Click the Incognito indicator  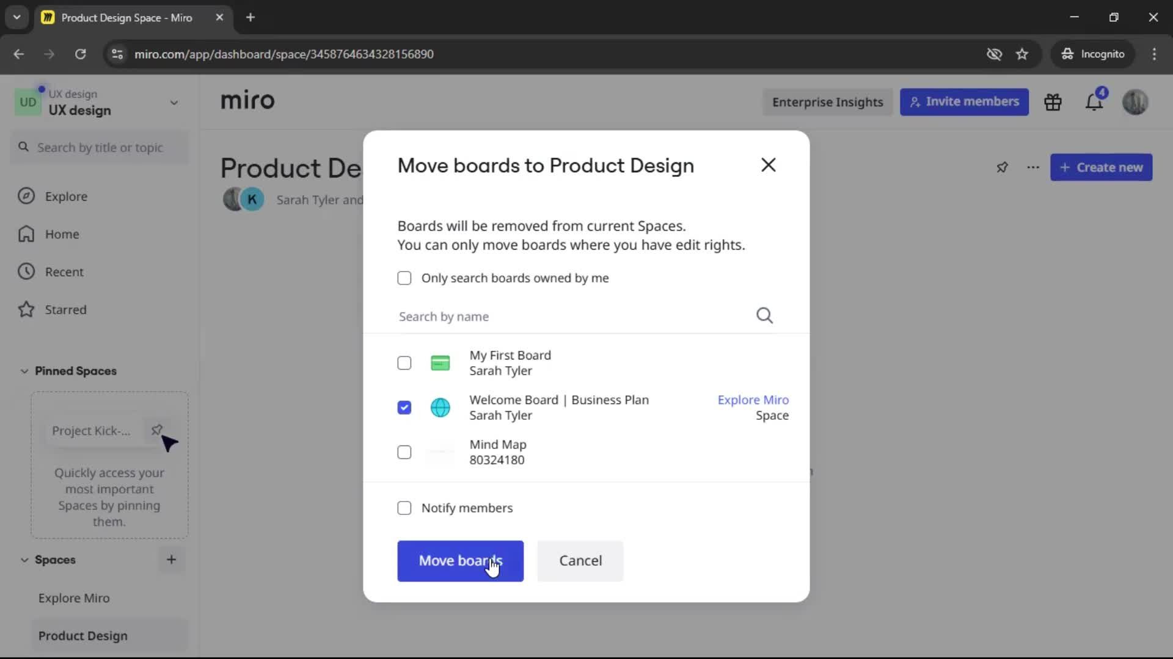click(1092, 54)
